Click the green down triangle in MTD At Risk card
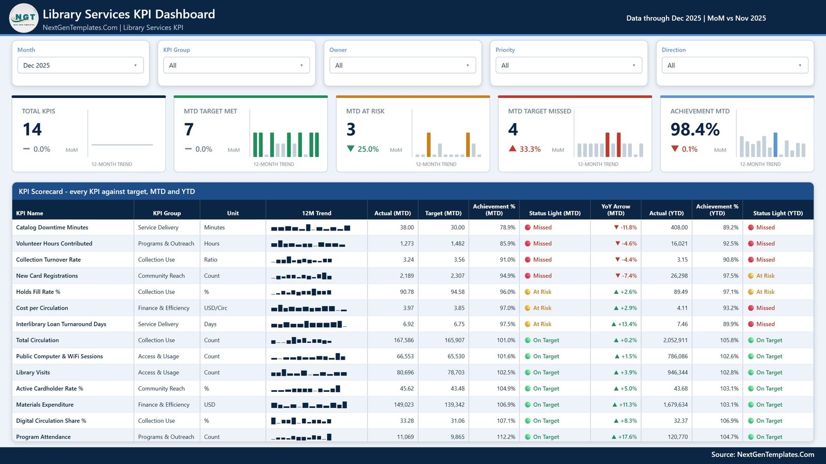This screenshot has width=826, height=464. tap(351, 148)
